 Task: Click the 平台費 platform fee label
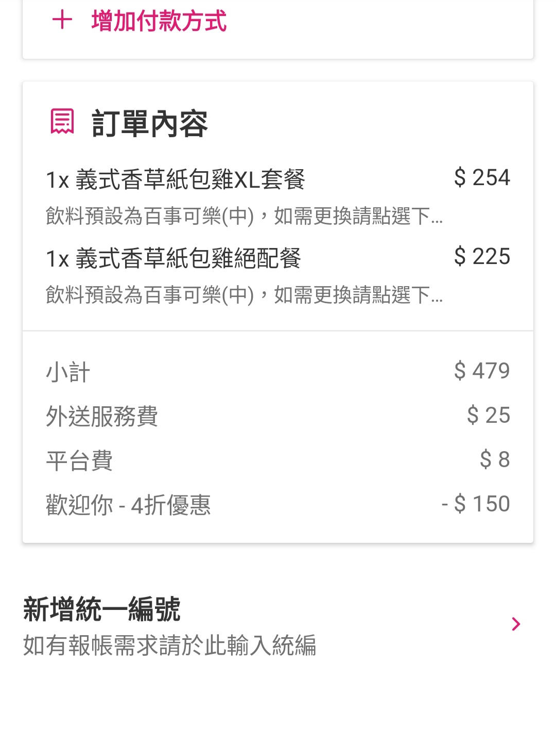coord(79,460)
